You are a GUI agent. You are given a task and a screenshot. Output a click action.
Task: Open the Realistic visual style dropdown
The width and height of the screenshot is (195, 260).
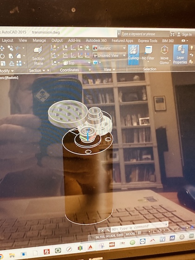tap(109, 48)
